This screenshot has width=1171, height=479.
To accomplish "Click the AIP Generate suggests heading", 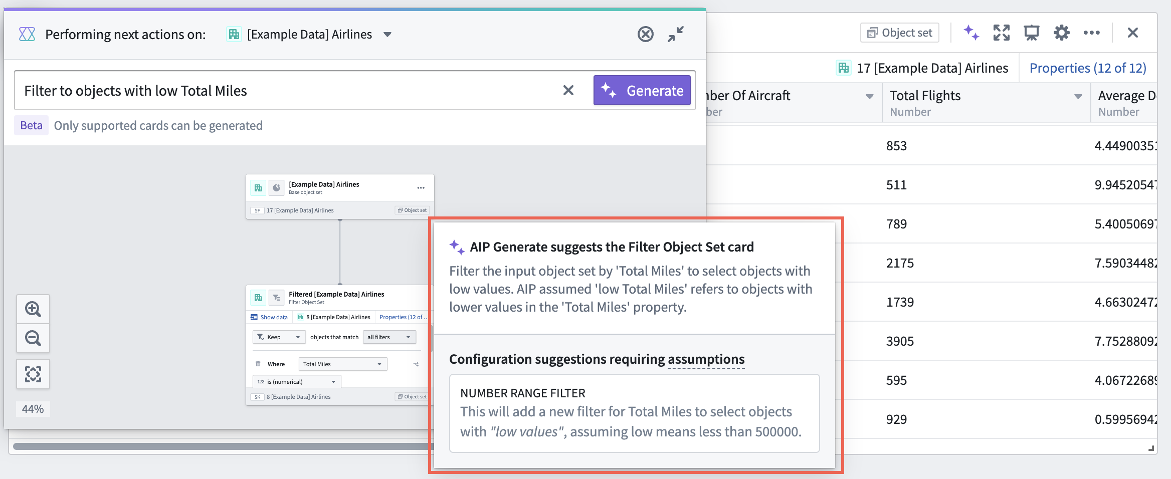I will point(612,247).
